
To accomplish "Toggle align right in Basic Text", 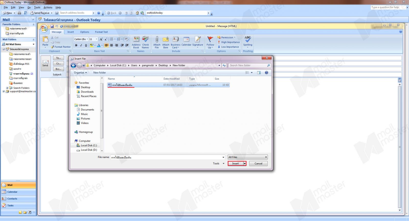I will tap(116, 45).
